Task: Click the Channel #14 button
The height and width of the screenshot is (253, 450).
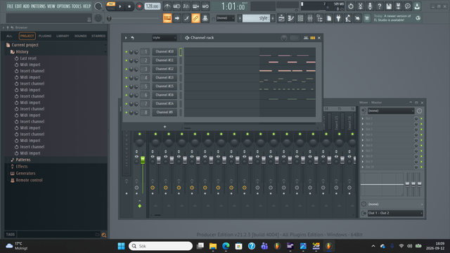Action: pyautogui.click(x=165, y=103)
